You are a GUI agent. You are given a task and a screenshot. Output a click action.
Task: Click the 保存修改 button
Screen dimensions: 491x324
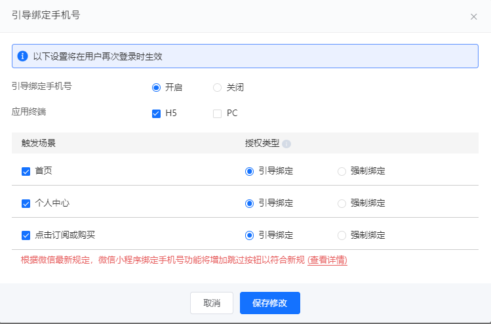pyautogui.click(x=270, y=303)
